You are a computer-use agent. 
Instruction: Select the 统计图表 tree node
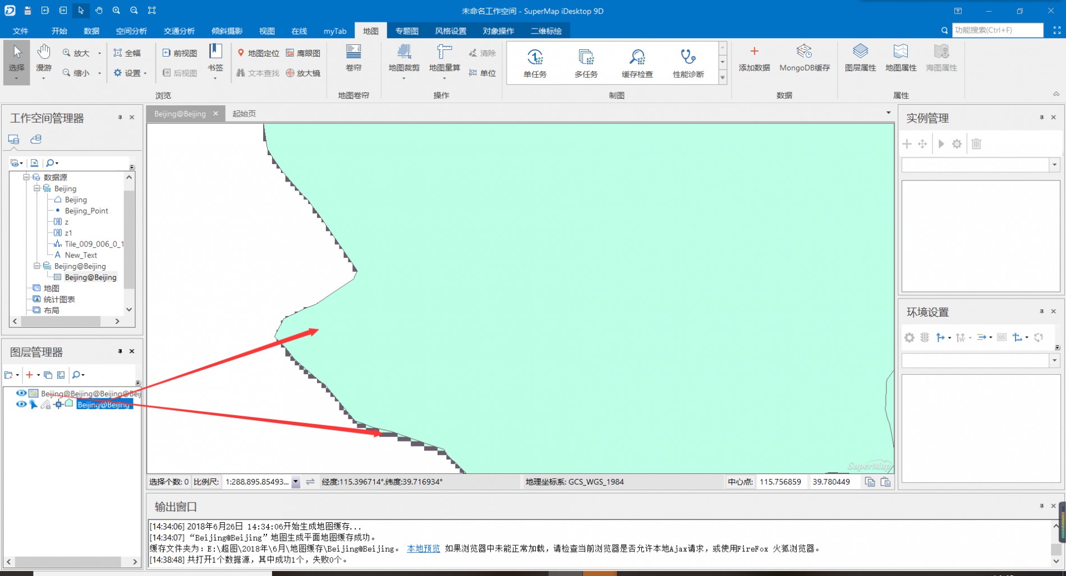click(59, 299)
